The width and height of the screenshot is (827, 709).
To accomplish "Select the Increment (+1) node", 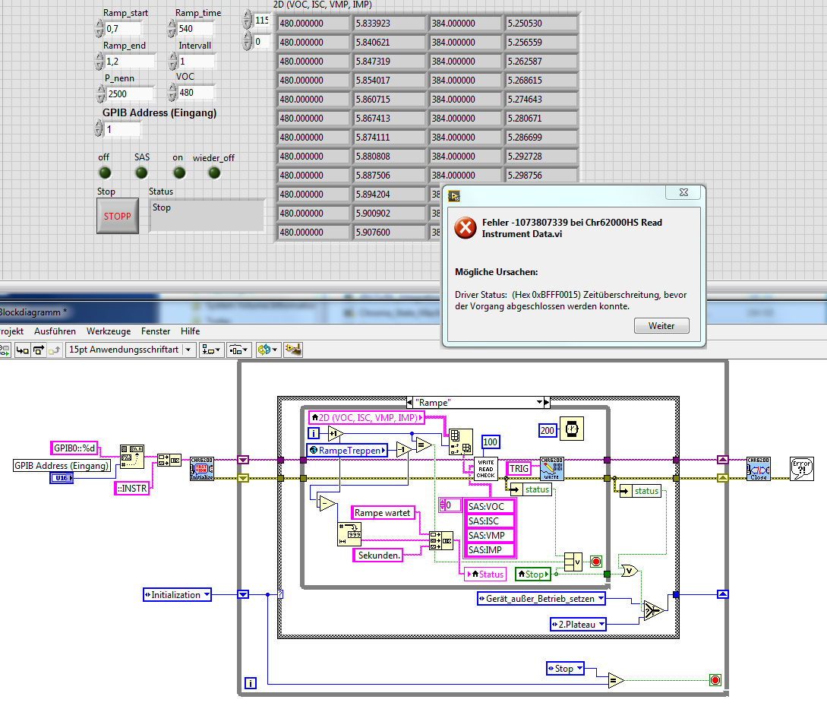I will 335,434.
